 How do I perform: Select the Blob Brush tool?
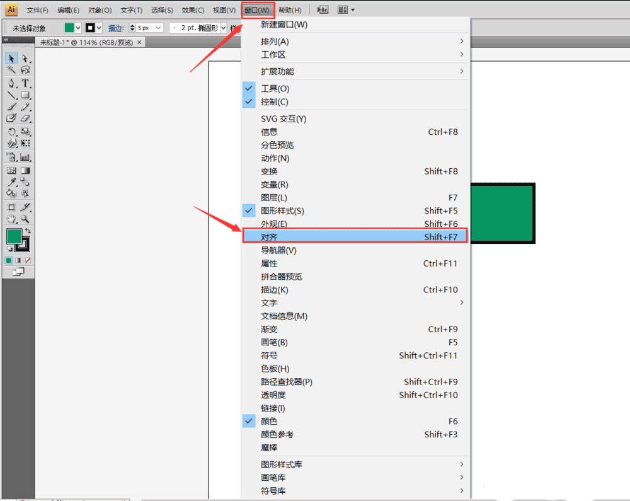(11, 118)
